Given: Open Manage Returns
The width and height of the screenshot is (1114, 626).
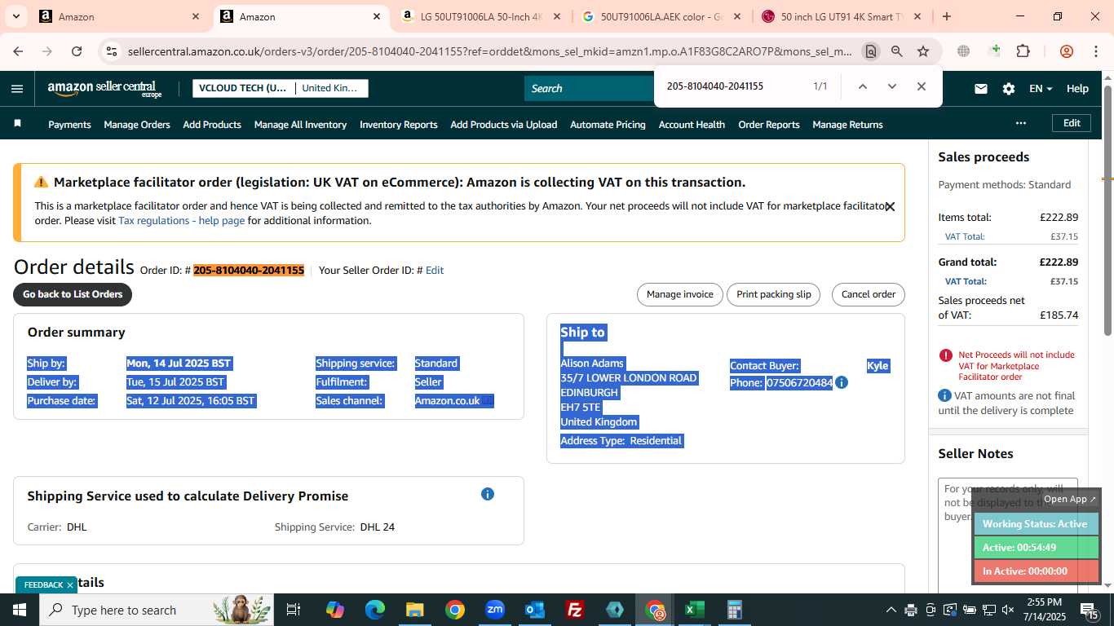Looking at the screenshot, I should pyautogui.click(x=847, y=125).
